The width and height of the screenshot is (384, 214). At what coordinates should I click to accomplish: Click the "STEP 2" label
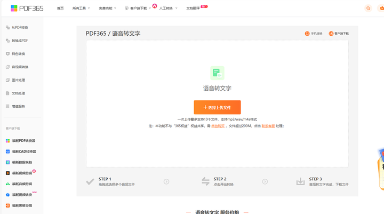tap(220, 179)
